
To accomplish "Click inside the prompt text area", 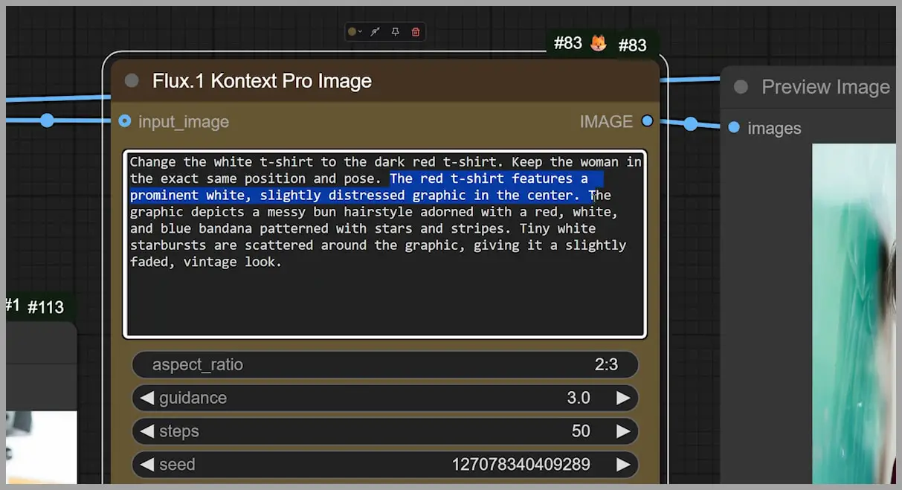I will pos(384,244).
